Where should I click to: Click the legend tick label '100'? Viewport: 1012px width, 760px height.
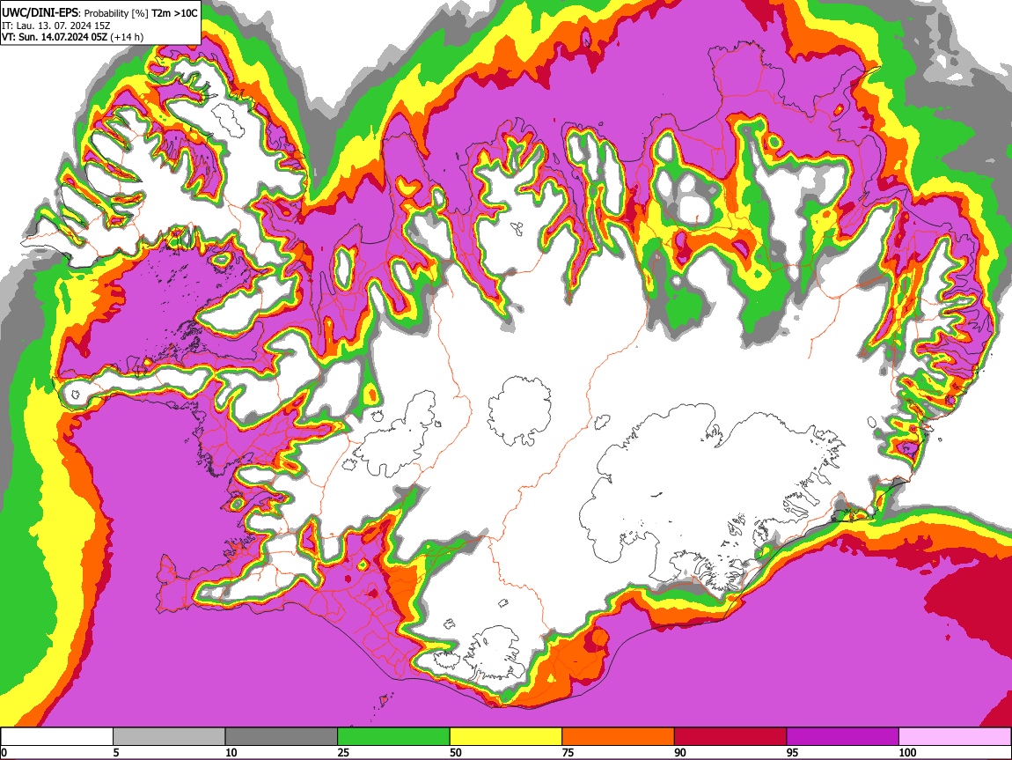[907, 752]
